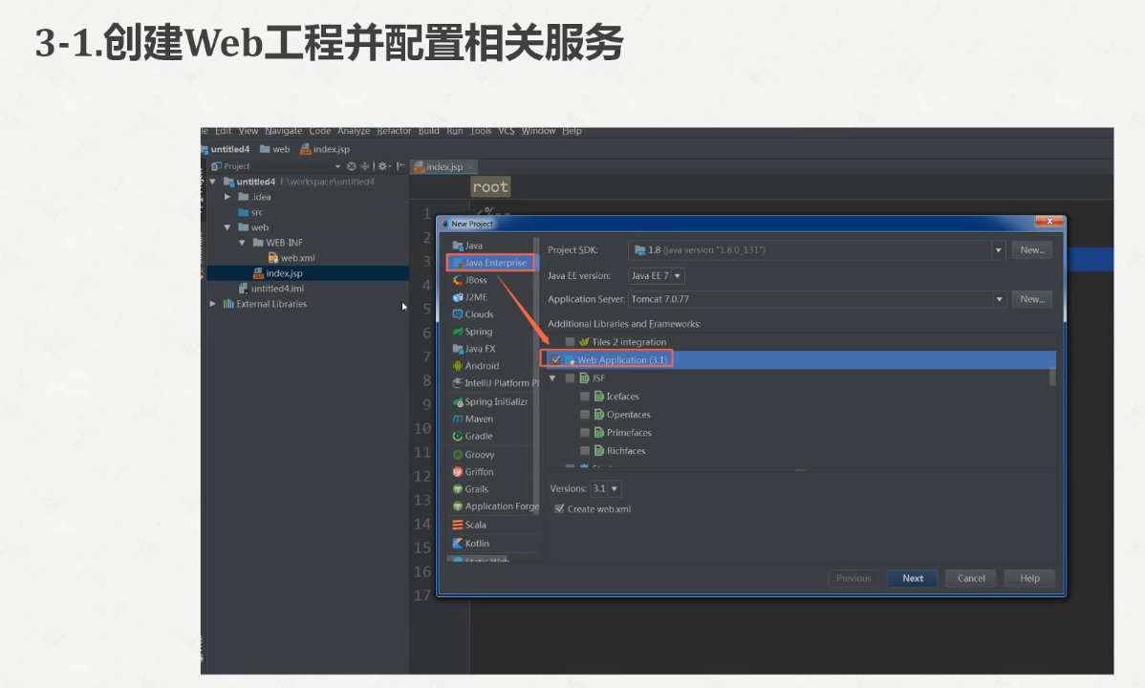Click New... beside Application Server
Image resolution: width=1145 pixels, height=688 pixels.
tap(1032, 299)
